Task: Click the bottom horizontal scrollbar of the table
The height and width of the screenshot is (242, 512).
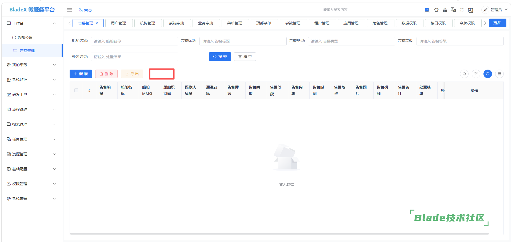Action: 279,234
